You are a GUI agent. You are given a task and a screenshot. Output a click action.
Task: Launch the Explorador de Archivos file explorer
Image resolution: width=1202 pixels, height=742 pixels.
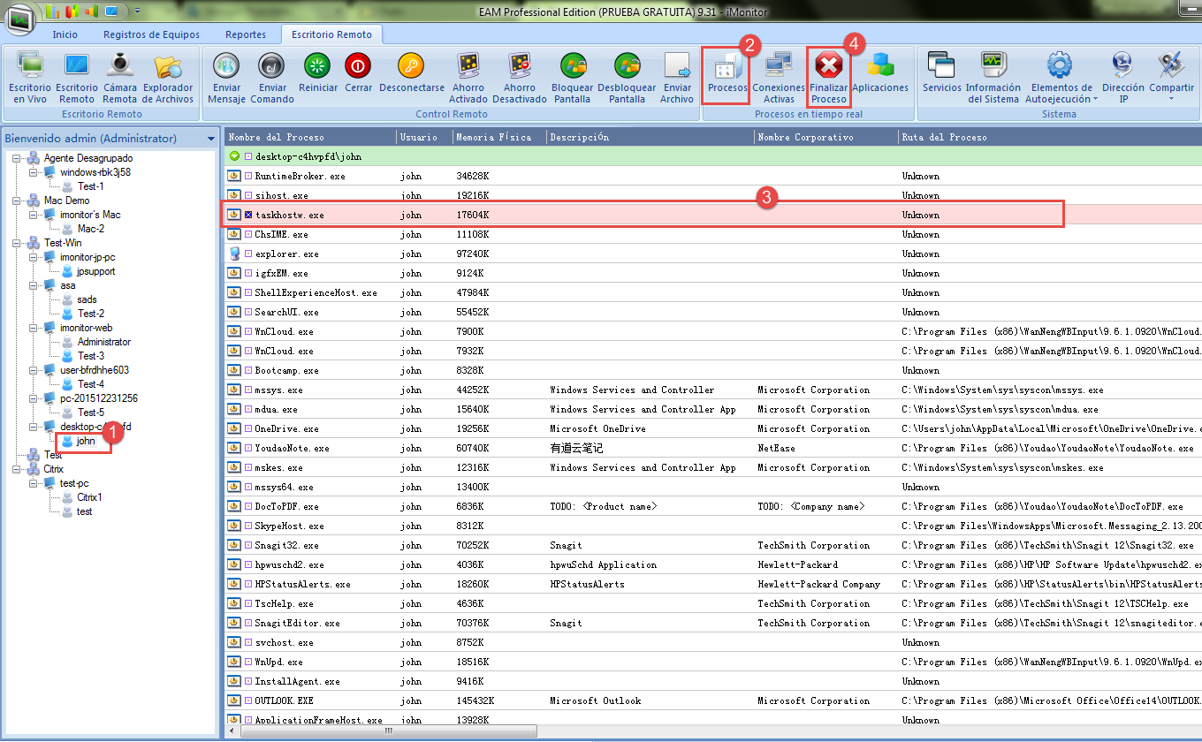coord(168,78)
